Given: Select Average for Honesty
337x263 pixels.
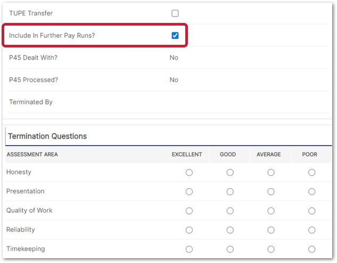Looking at the screenshot, I should (x=271, y=172).
